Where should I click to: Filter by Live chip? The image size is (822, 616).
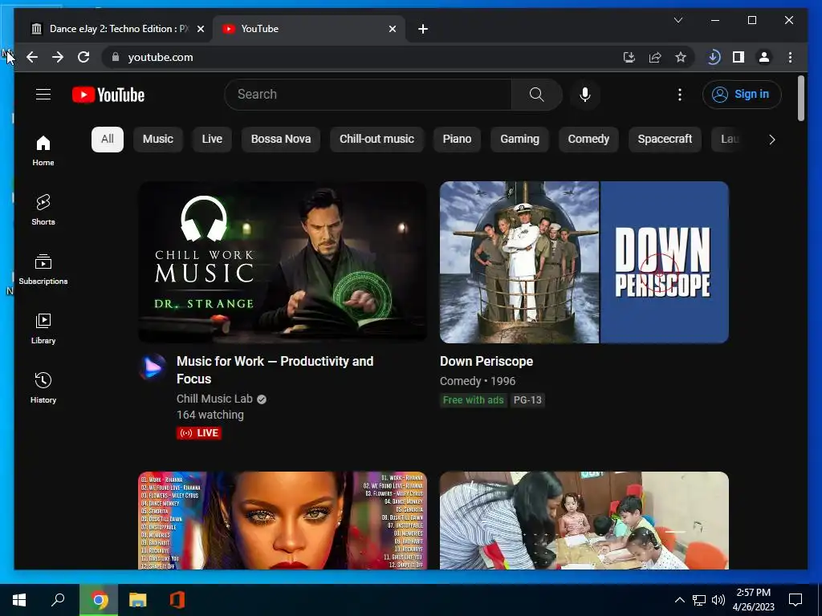click(212, 140)
